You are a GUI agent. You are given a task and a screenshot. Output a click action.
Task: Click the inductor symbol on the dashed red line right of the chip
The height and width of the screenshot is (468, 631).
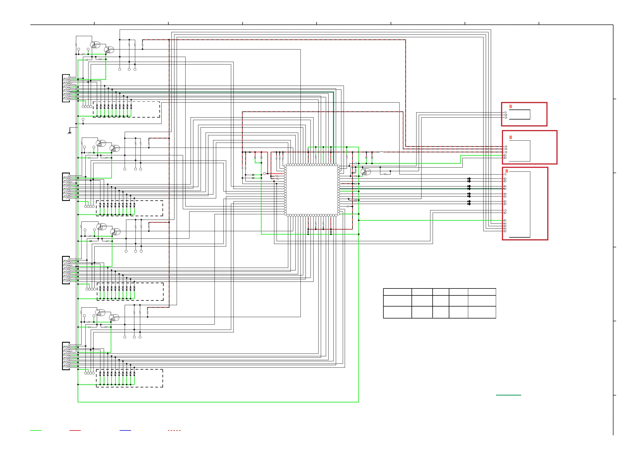point(381,152)
